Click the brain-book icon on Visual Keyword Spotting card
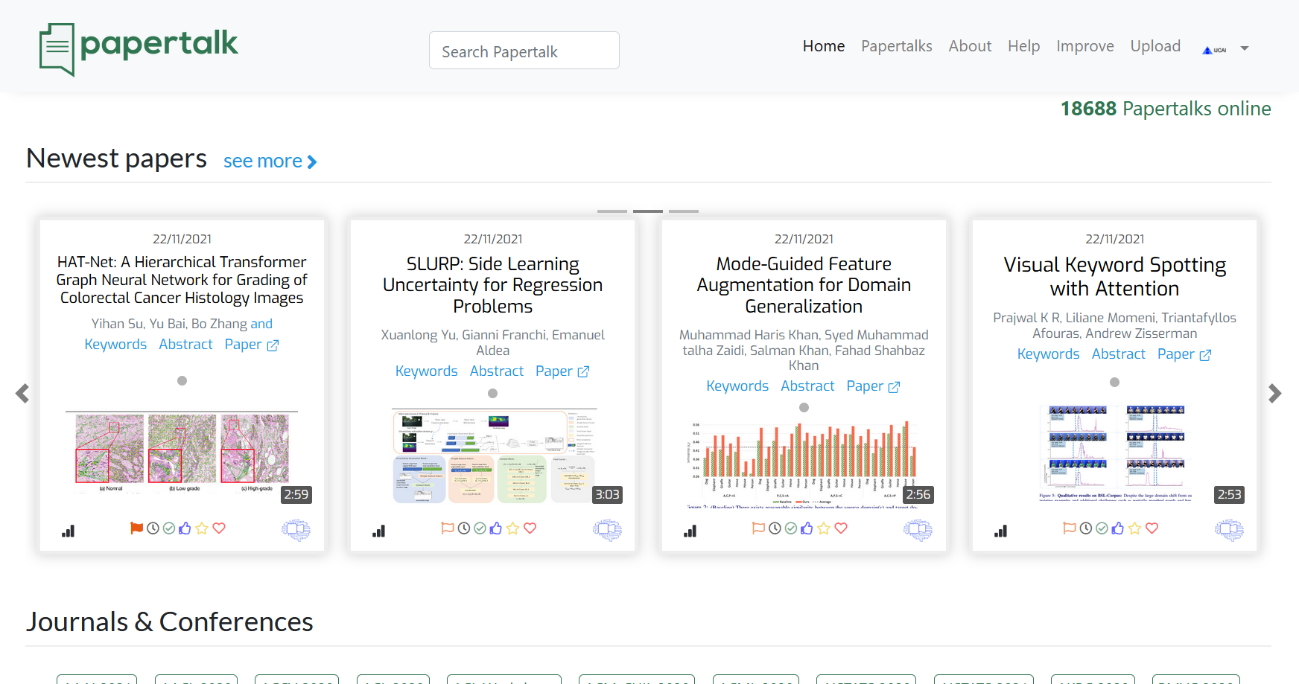 pyautogui.click(x=1229, y=530)
